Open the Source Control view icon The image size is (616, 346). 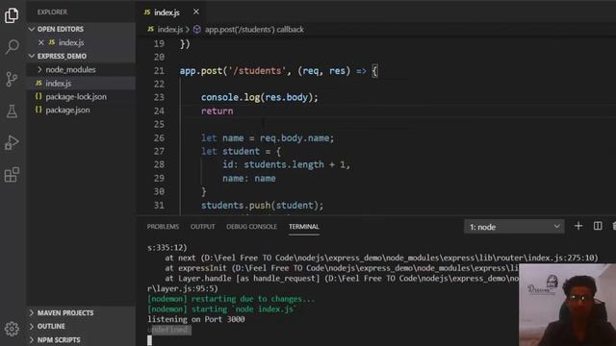click(x=12, y=79)
